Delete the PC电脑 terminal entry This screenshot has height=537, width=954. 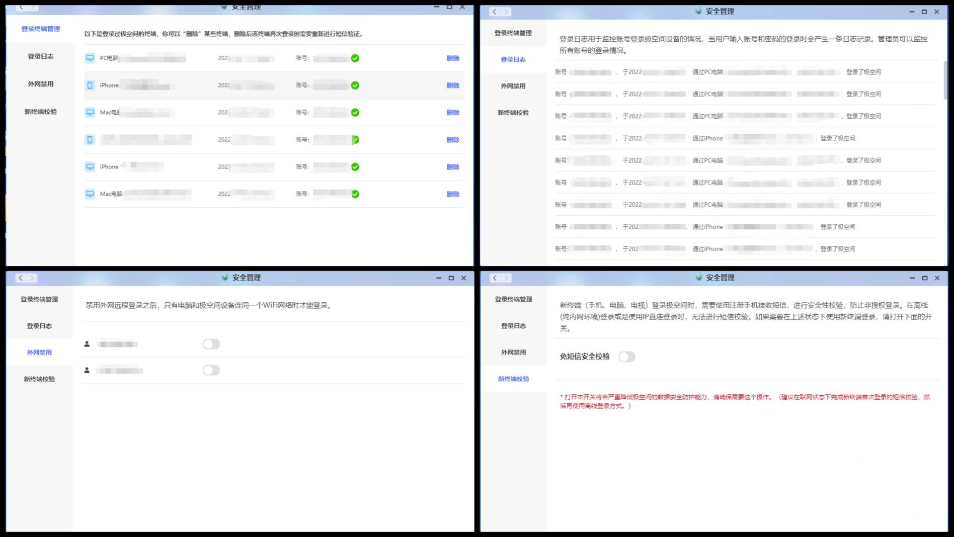[x=453, y=58]
